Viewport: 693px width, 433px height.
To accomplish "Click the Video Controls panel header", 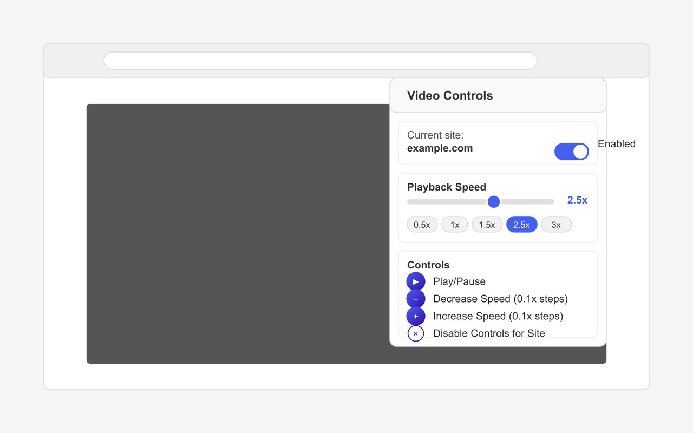I will click(450, 96).
